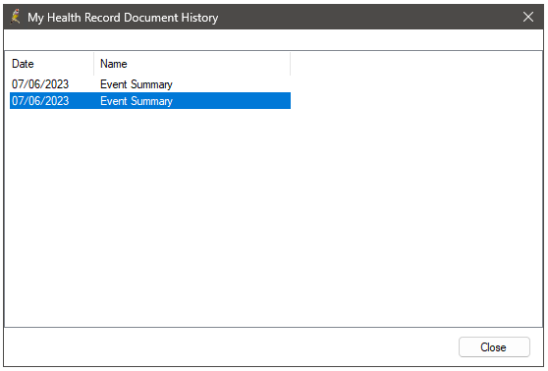Click the highlighted Event Summary name
This screenshot has width=548, height=371.
(x=137, y=101)
